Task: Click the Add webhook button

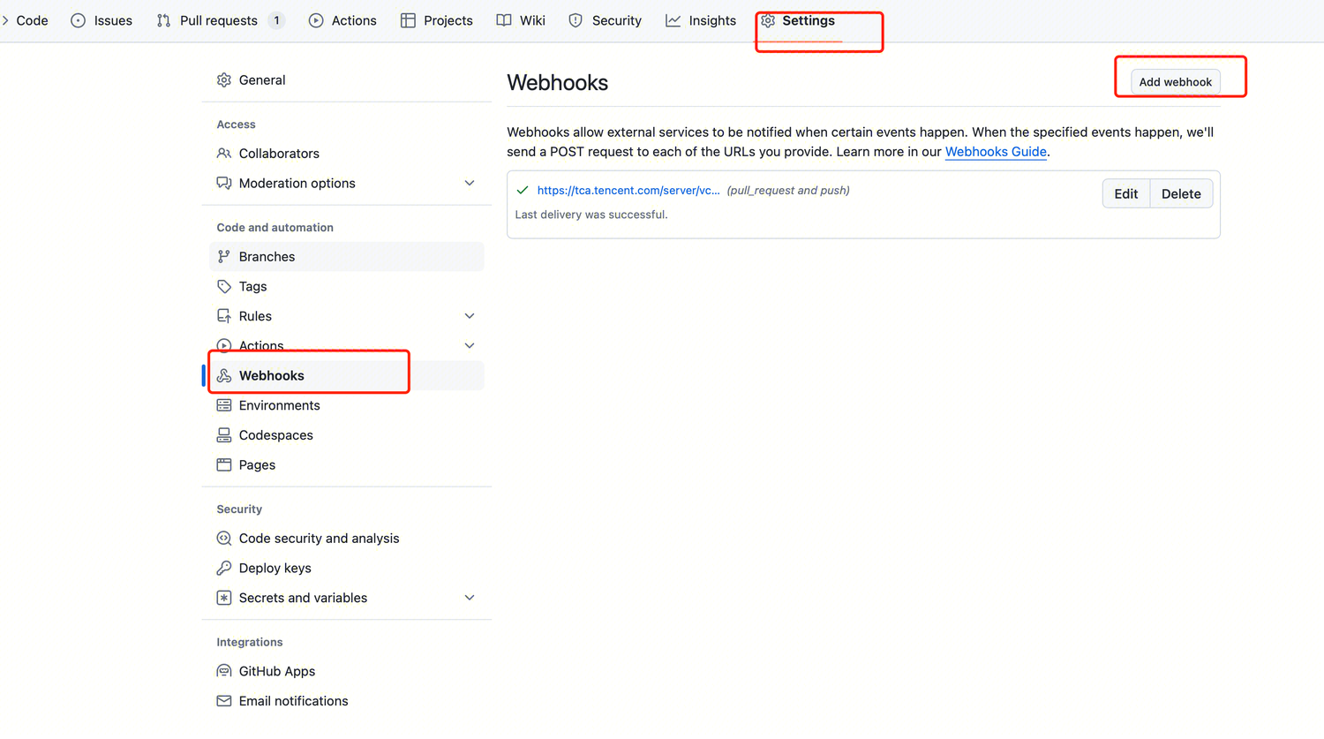Action: coord(1175,82)
